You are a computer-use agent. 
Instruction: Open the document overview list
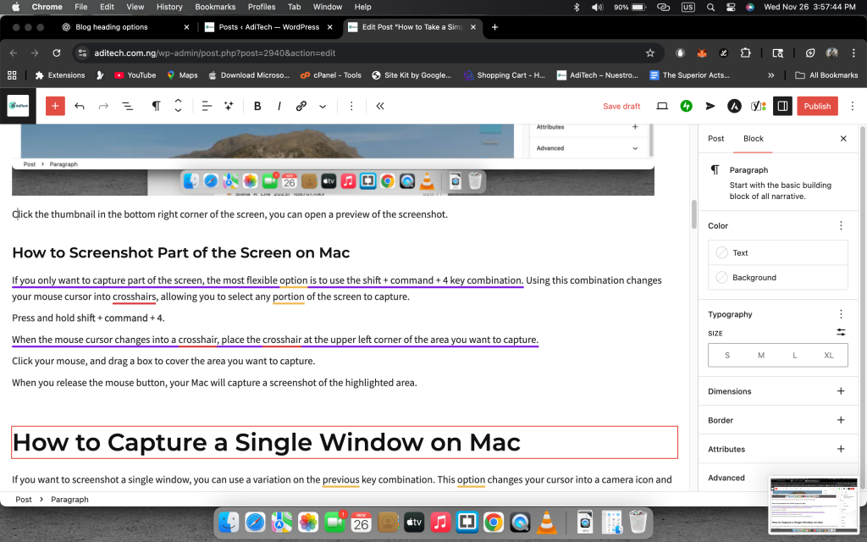tap(127, 106)
